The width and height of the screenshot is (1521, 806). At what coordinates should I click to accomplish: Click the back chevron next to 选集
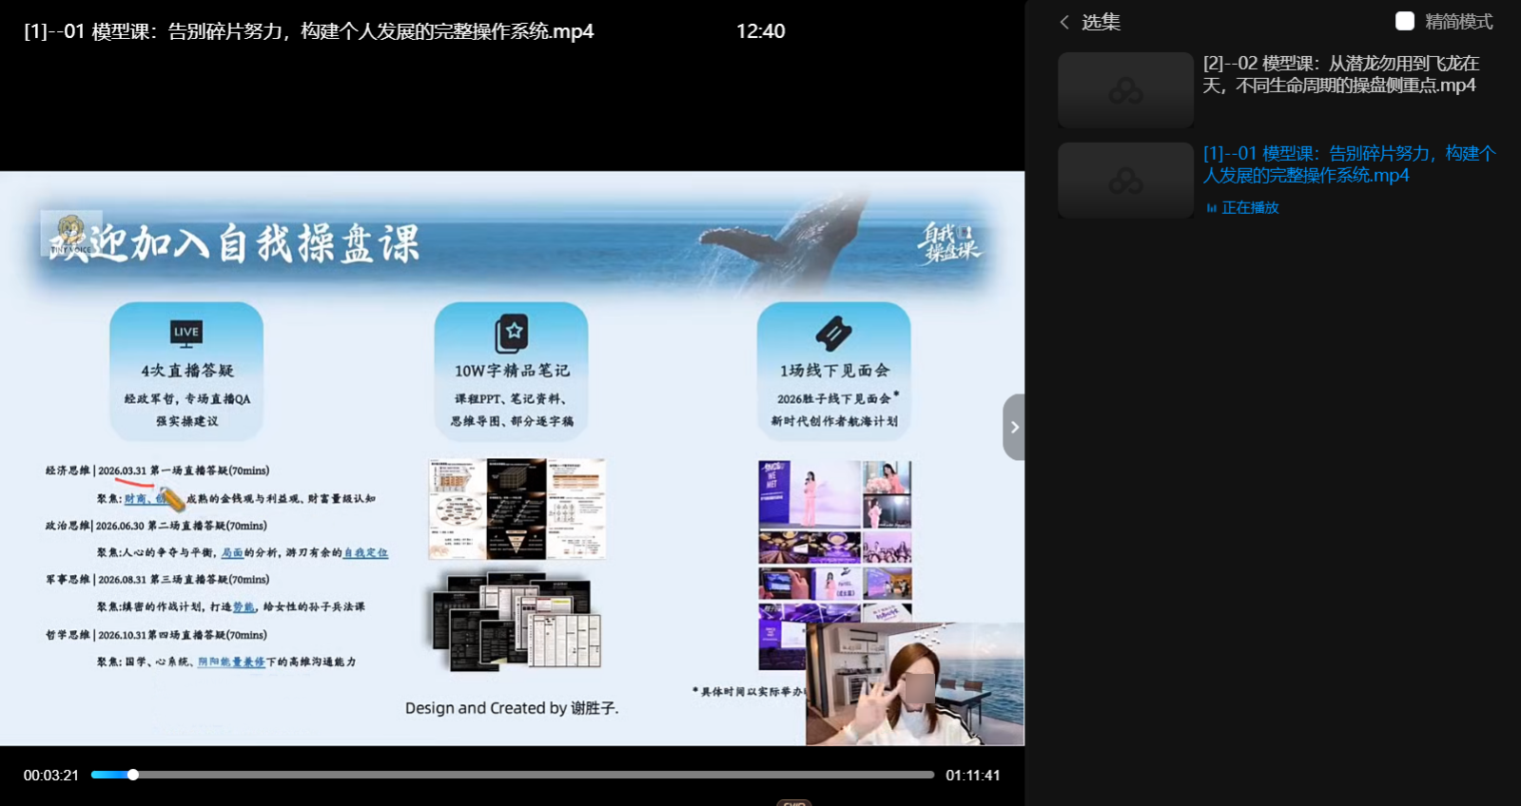point(1064,22)
